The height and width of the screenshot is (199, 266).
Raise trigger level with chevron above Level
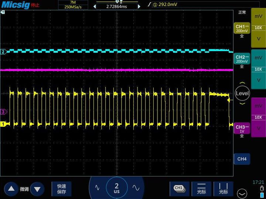click(x=242, y=83)
